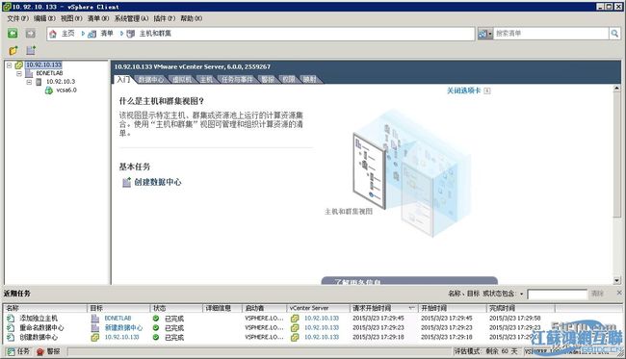The height and width of the screenshot is (359, 626).
Task: Click the task icon of 添加独立主机 row
Action: point(11,319)
